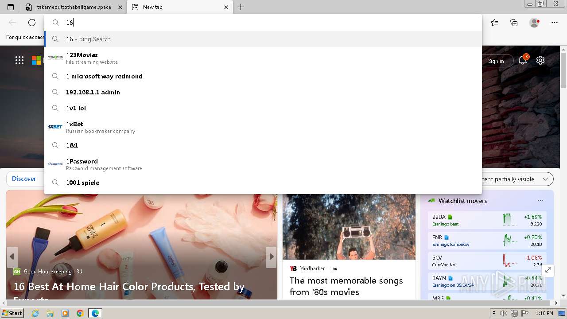Expand the 'Content partially visible' dropdown

(x=517, y=179)
